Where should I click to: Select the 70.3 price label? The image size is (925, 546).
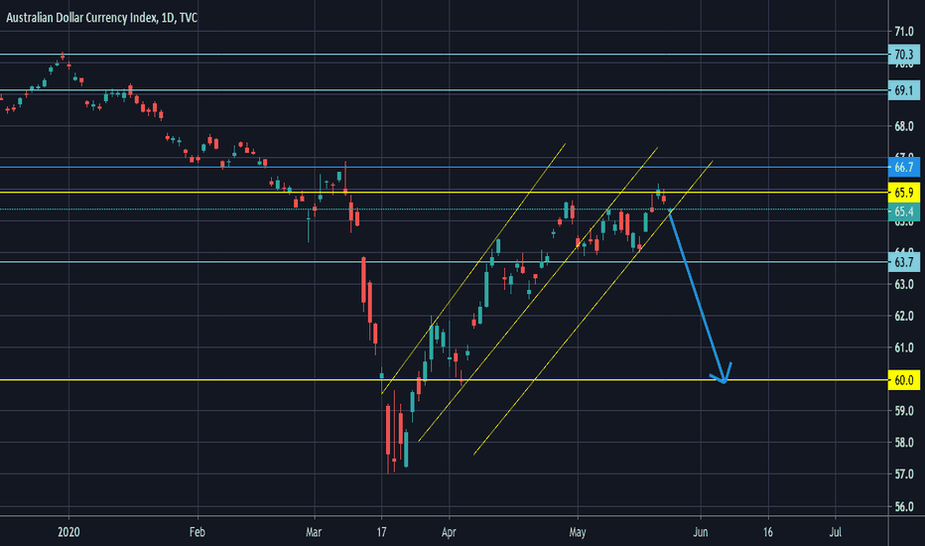904,55
